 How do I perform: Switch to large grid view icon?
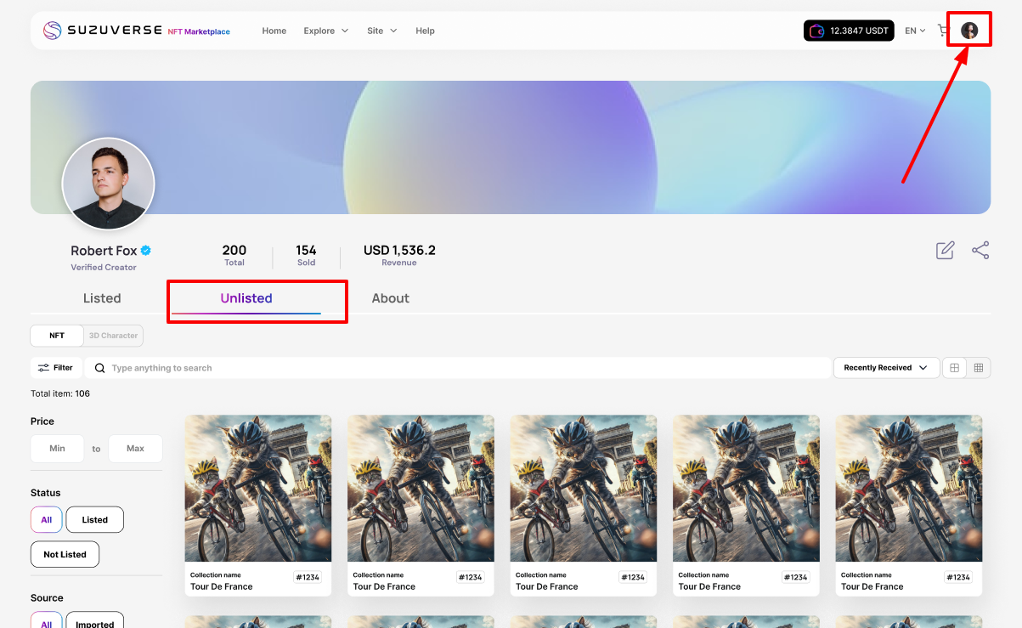tap(955, 368)
